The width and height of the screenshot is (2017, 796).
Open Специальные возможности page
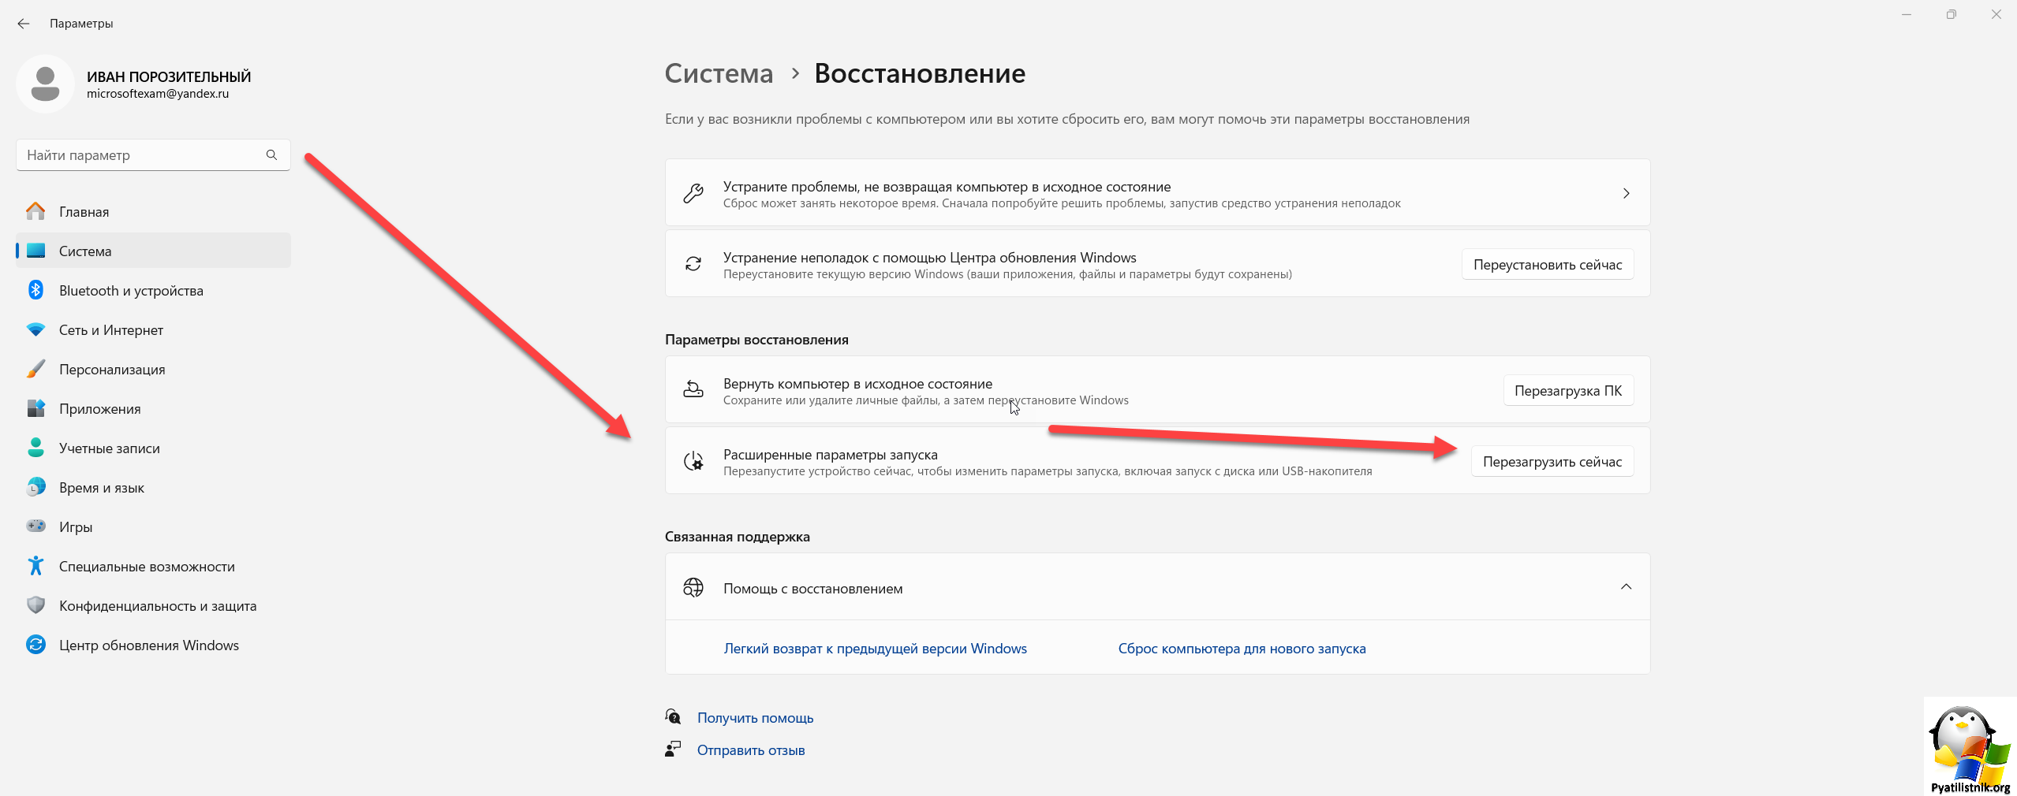point(153,566)
